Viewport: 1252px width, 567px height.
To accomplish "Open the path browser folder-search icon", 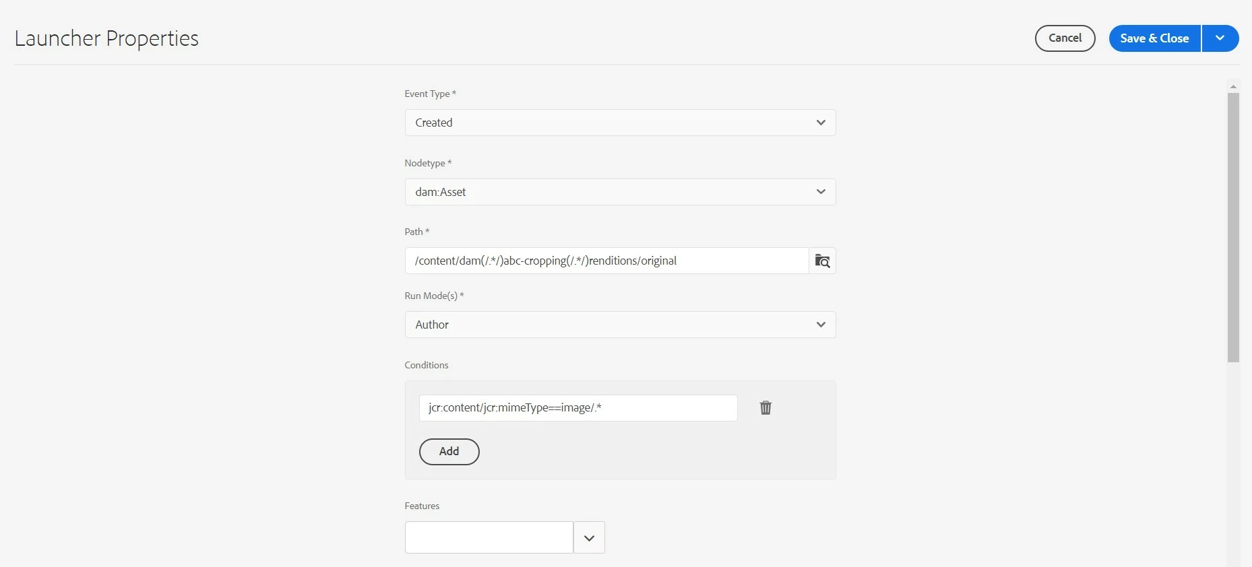I will [822, 261].
